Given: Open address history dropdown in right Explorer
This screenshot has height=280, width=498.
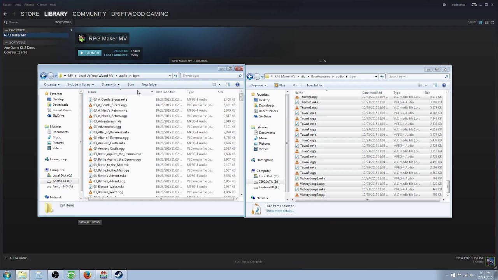Looking at the screenshot, I should tap(376, 77).
